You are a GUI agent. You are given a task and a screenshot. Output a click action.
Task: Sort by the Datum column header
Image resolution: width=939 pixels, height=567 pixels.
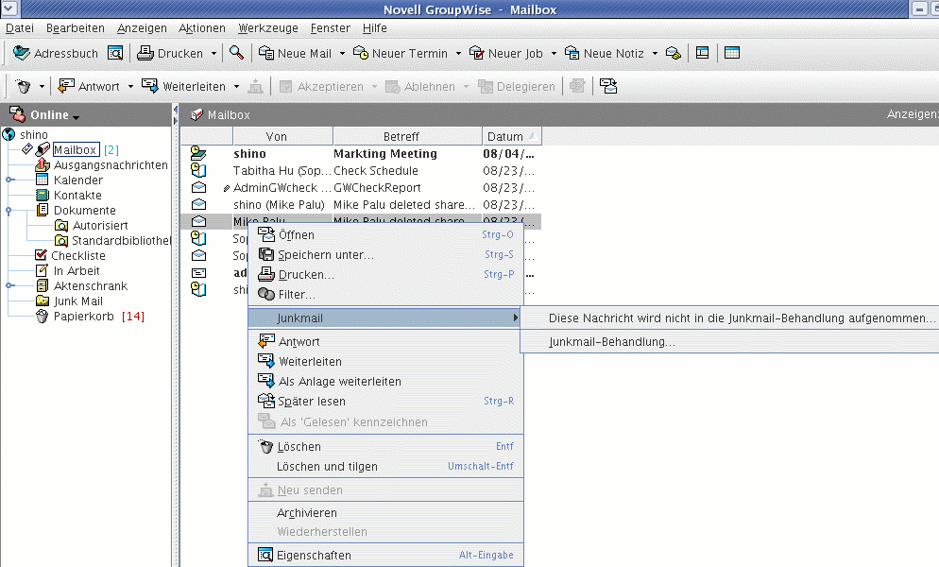tap(512, 137)
